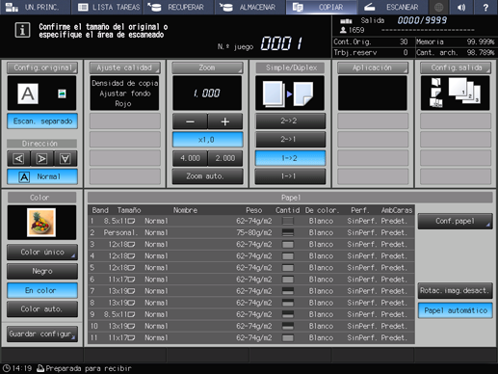Screen dimensions: 498x374
Task: Click the user 1659 icon
Action: click(x=343, y=30)
